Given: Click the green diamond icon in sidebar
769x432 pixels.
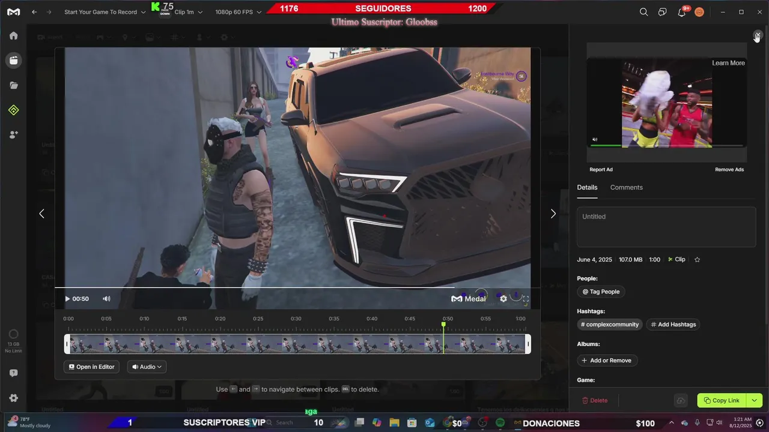Looking at the screenshot, I should pos(13,110).
